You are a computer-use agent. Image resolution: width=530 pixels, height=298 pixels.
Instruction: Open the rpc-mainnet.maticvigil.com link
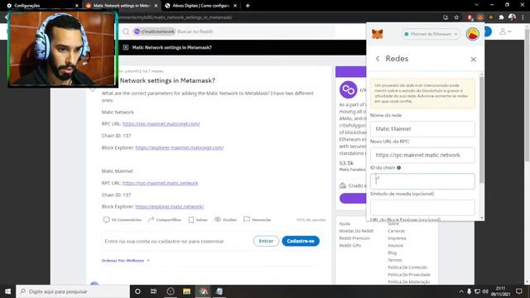161,124
